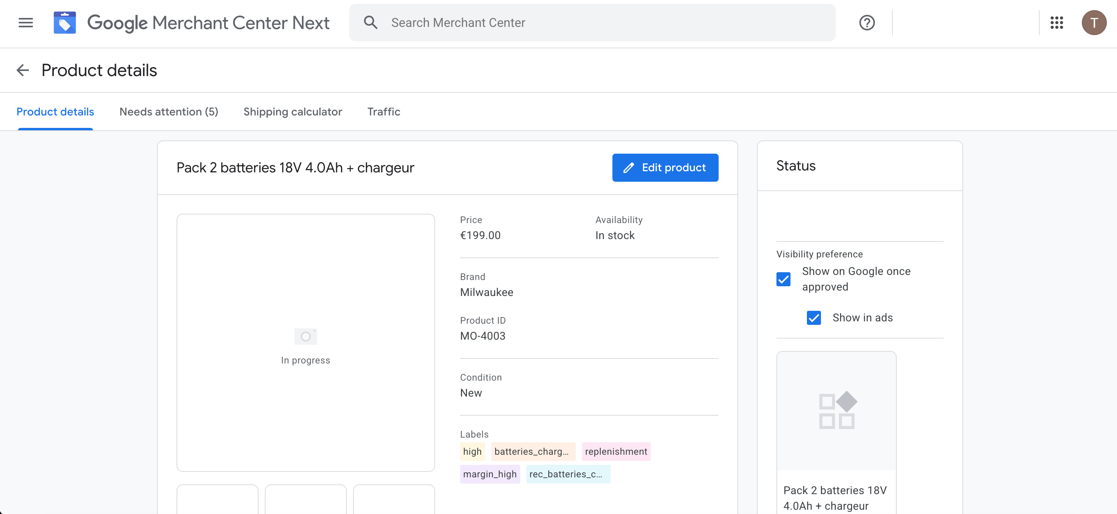
Task: Switch to the Product details tab
Action: coord(55,112)
